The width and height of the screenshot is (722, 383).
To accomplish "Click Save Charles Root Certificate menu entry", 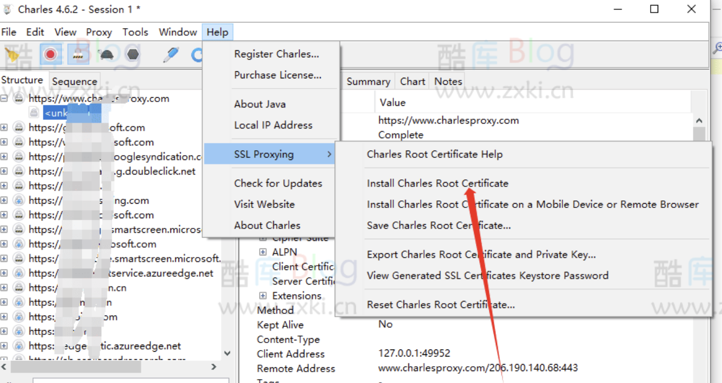I will point(438,226).
